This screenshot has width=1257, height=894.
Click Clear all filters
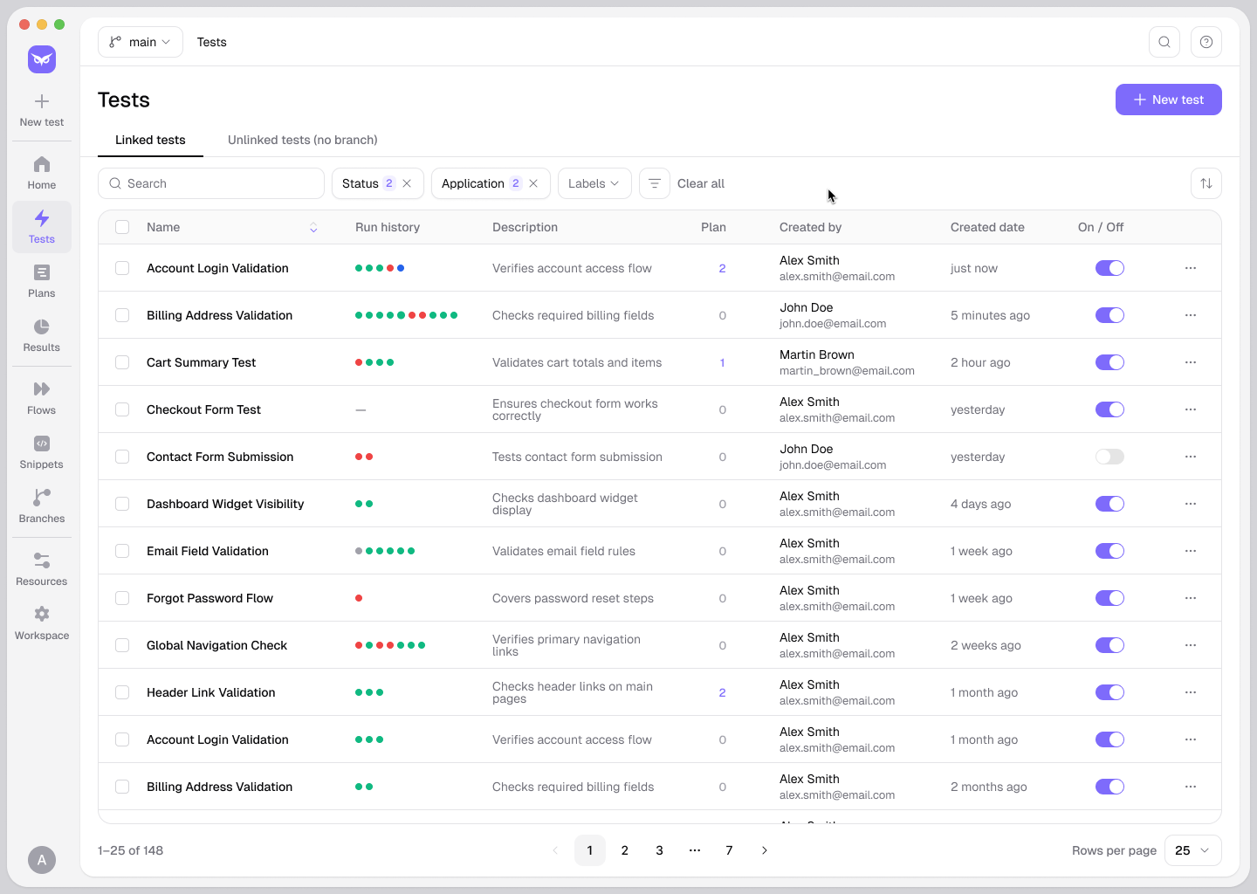pyautogui.click(x=701, y=183)
